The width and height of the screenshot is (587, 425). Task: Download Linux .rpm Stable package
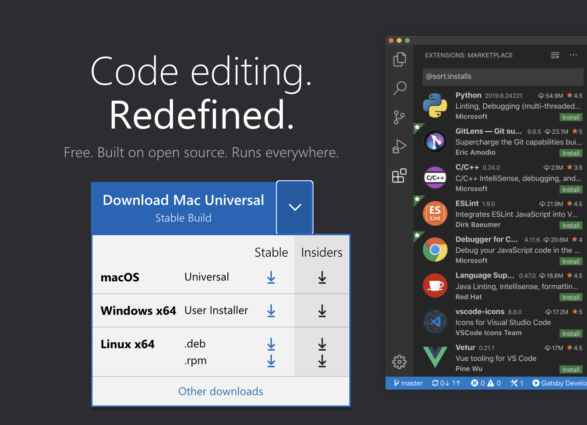[x=271, y=361]
